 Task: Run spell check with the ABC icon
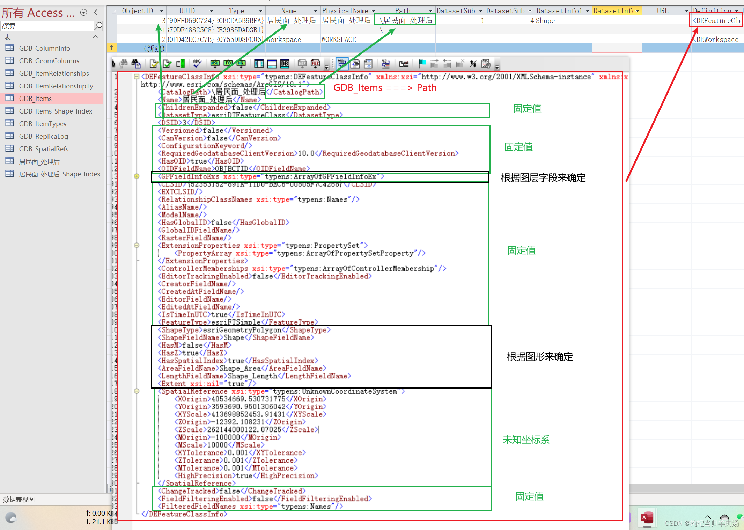coord(197,64)
